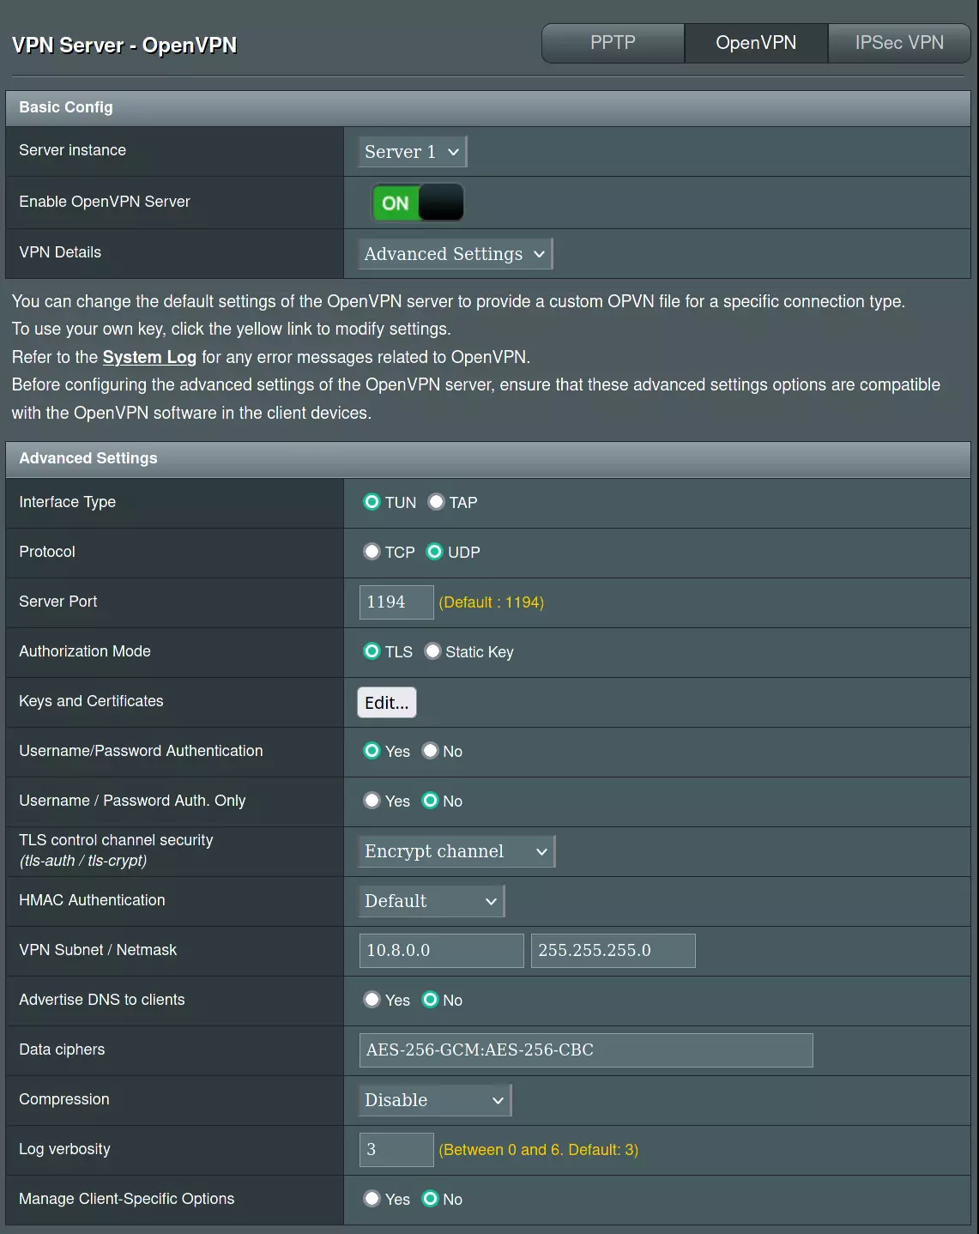Set Username/Password Authentication to No
Image resolution: width=979 pixels, height=1234 pixels.
click(x=431, y=751)
